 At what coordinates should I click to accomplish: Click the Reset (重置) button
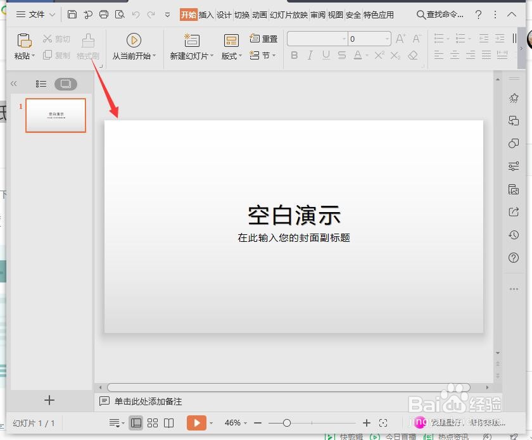(x=263, y=39)
